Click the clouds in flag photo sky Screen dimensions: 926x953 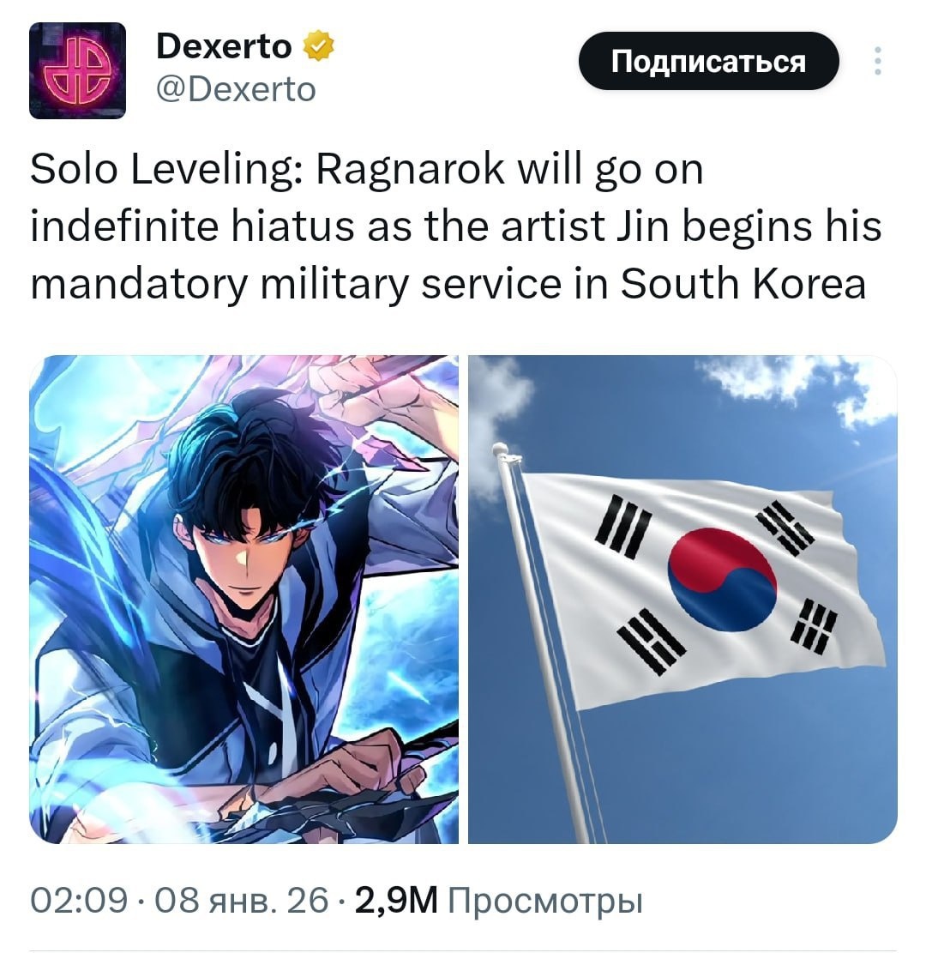796,383
